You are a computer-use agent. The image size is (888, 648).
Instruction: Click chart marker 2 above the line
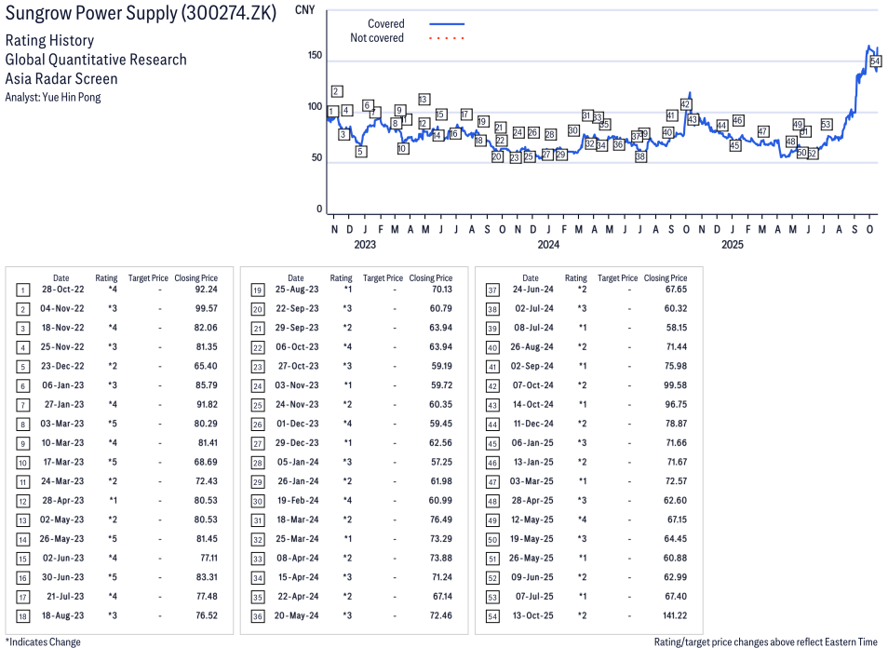337,91
